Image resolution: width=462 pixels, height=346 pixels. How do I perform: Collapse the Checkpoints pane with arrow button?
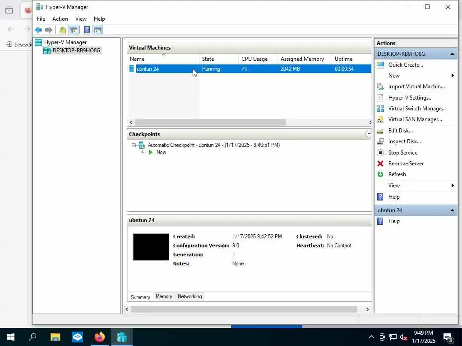[x=369, y=134]
